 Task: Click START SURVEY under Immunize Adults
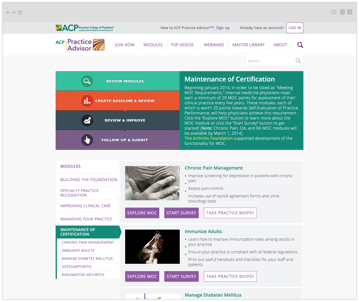pyautogui.click(x=182, y=276)
